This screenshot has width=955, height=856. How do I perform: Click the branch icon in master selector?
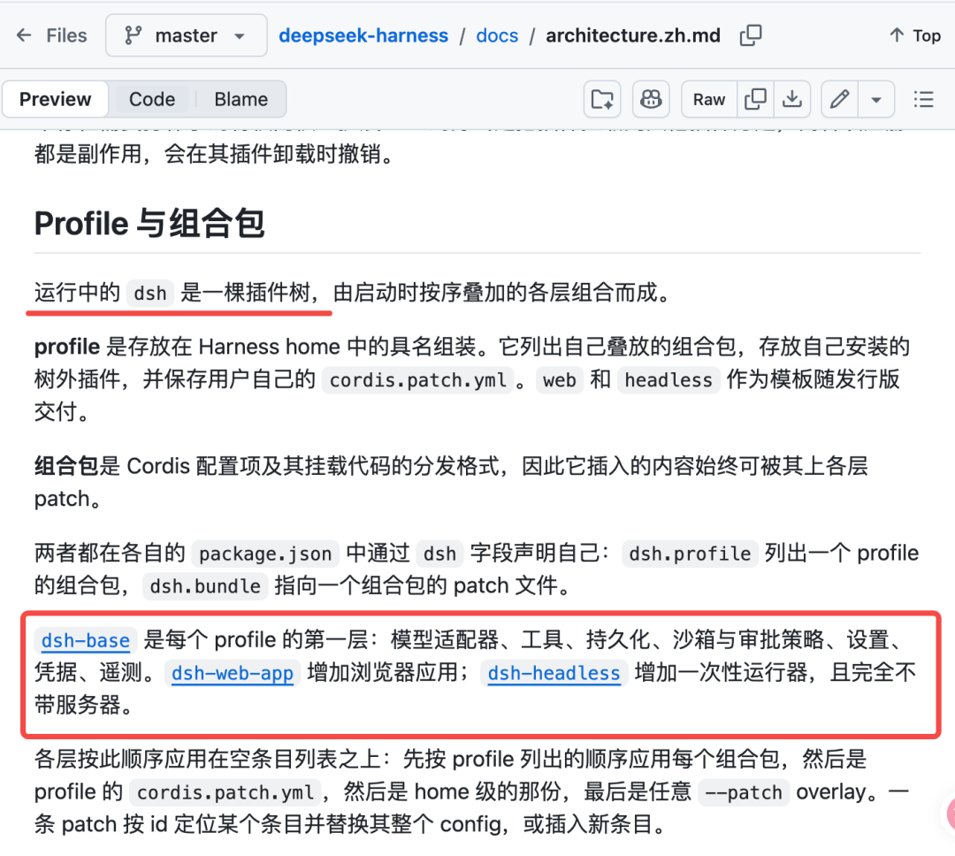(x=133, y=35)
